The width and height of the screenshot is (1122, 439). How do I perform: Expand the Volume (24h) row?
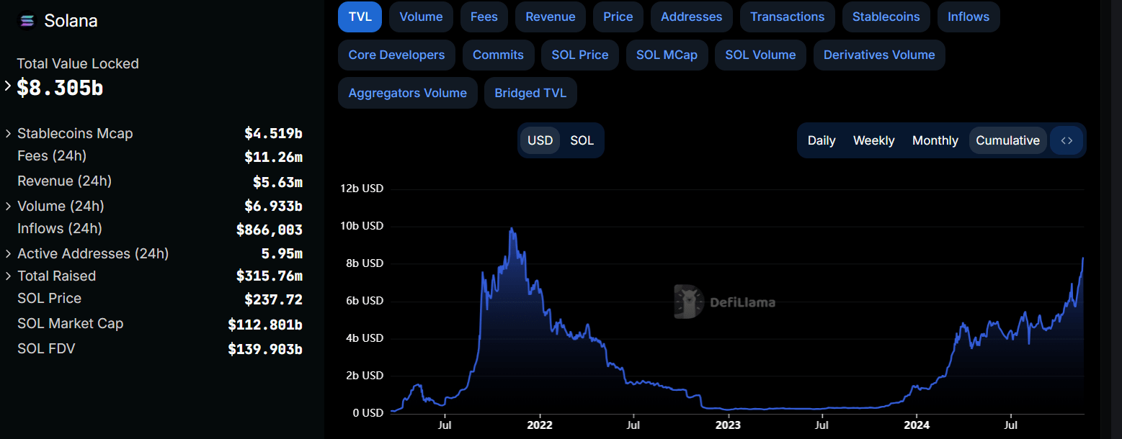coord(8,206)
